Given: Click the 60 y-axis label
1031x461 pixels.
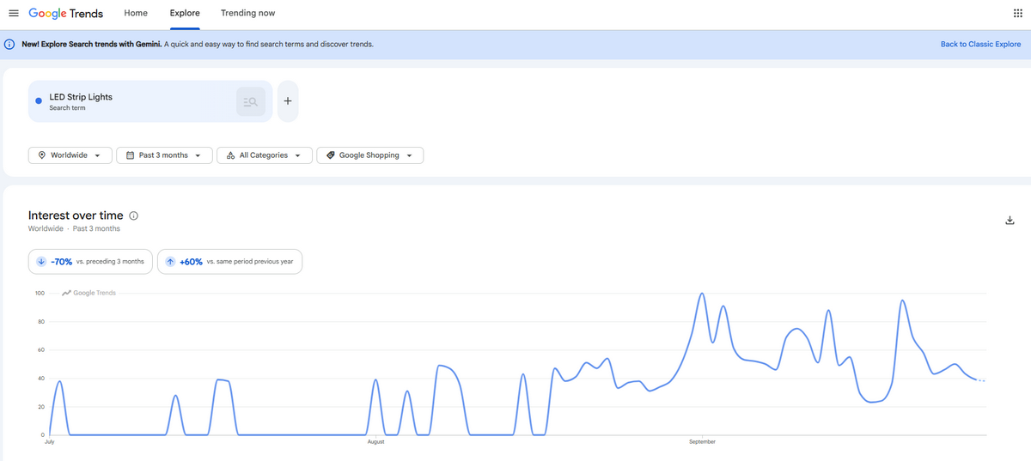Looking at the screenshot, I should [x=40, y=350].
